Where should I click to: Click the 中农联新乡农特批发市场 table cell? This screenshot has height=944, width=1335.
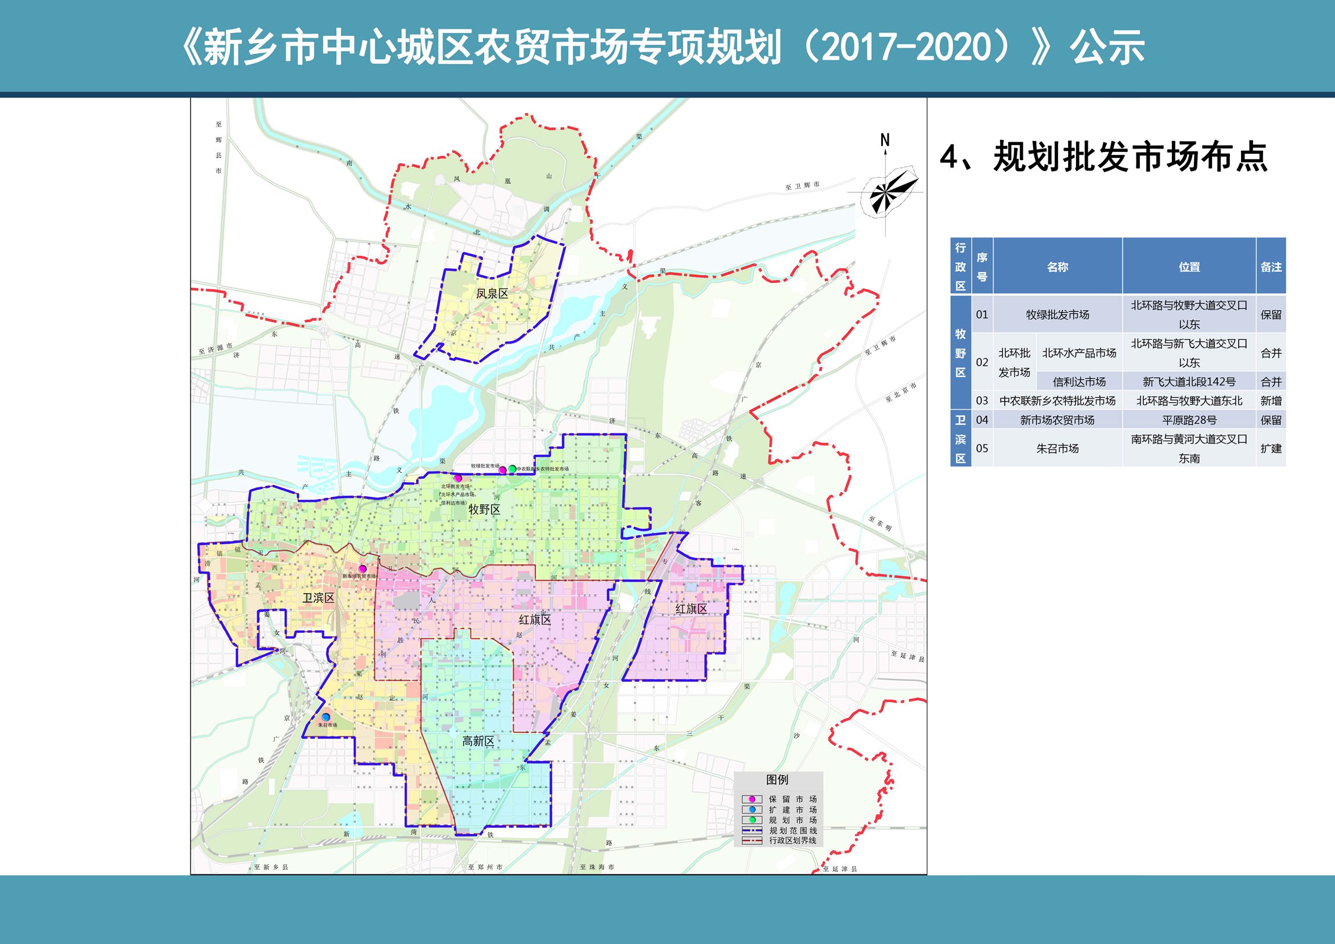(1058, 400)
